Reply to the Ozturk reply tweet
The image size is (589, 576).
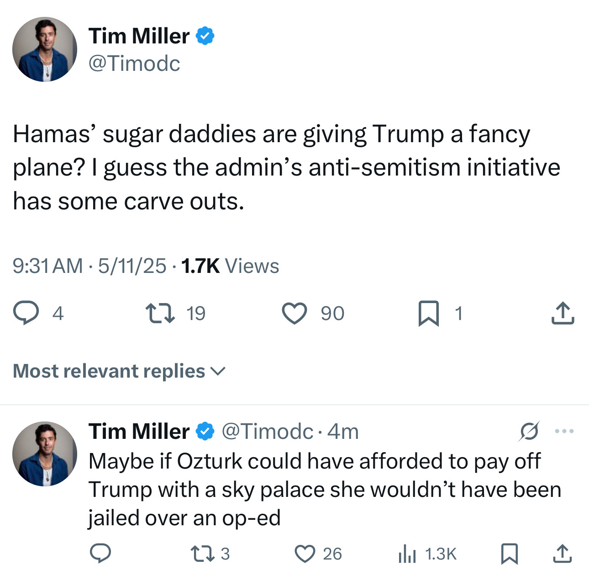100,554
